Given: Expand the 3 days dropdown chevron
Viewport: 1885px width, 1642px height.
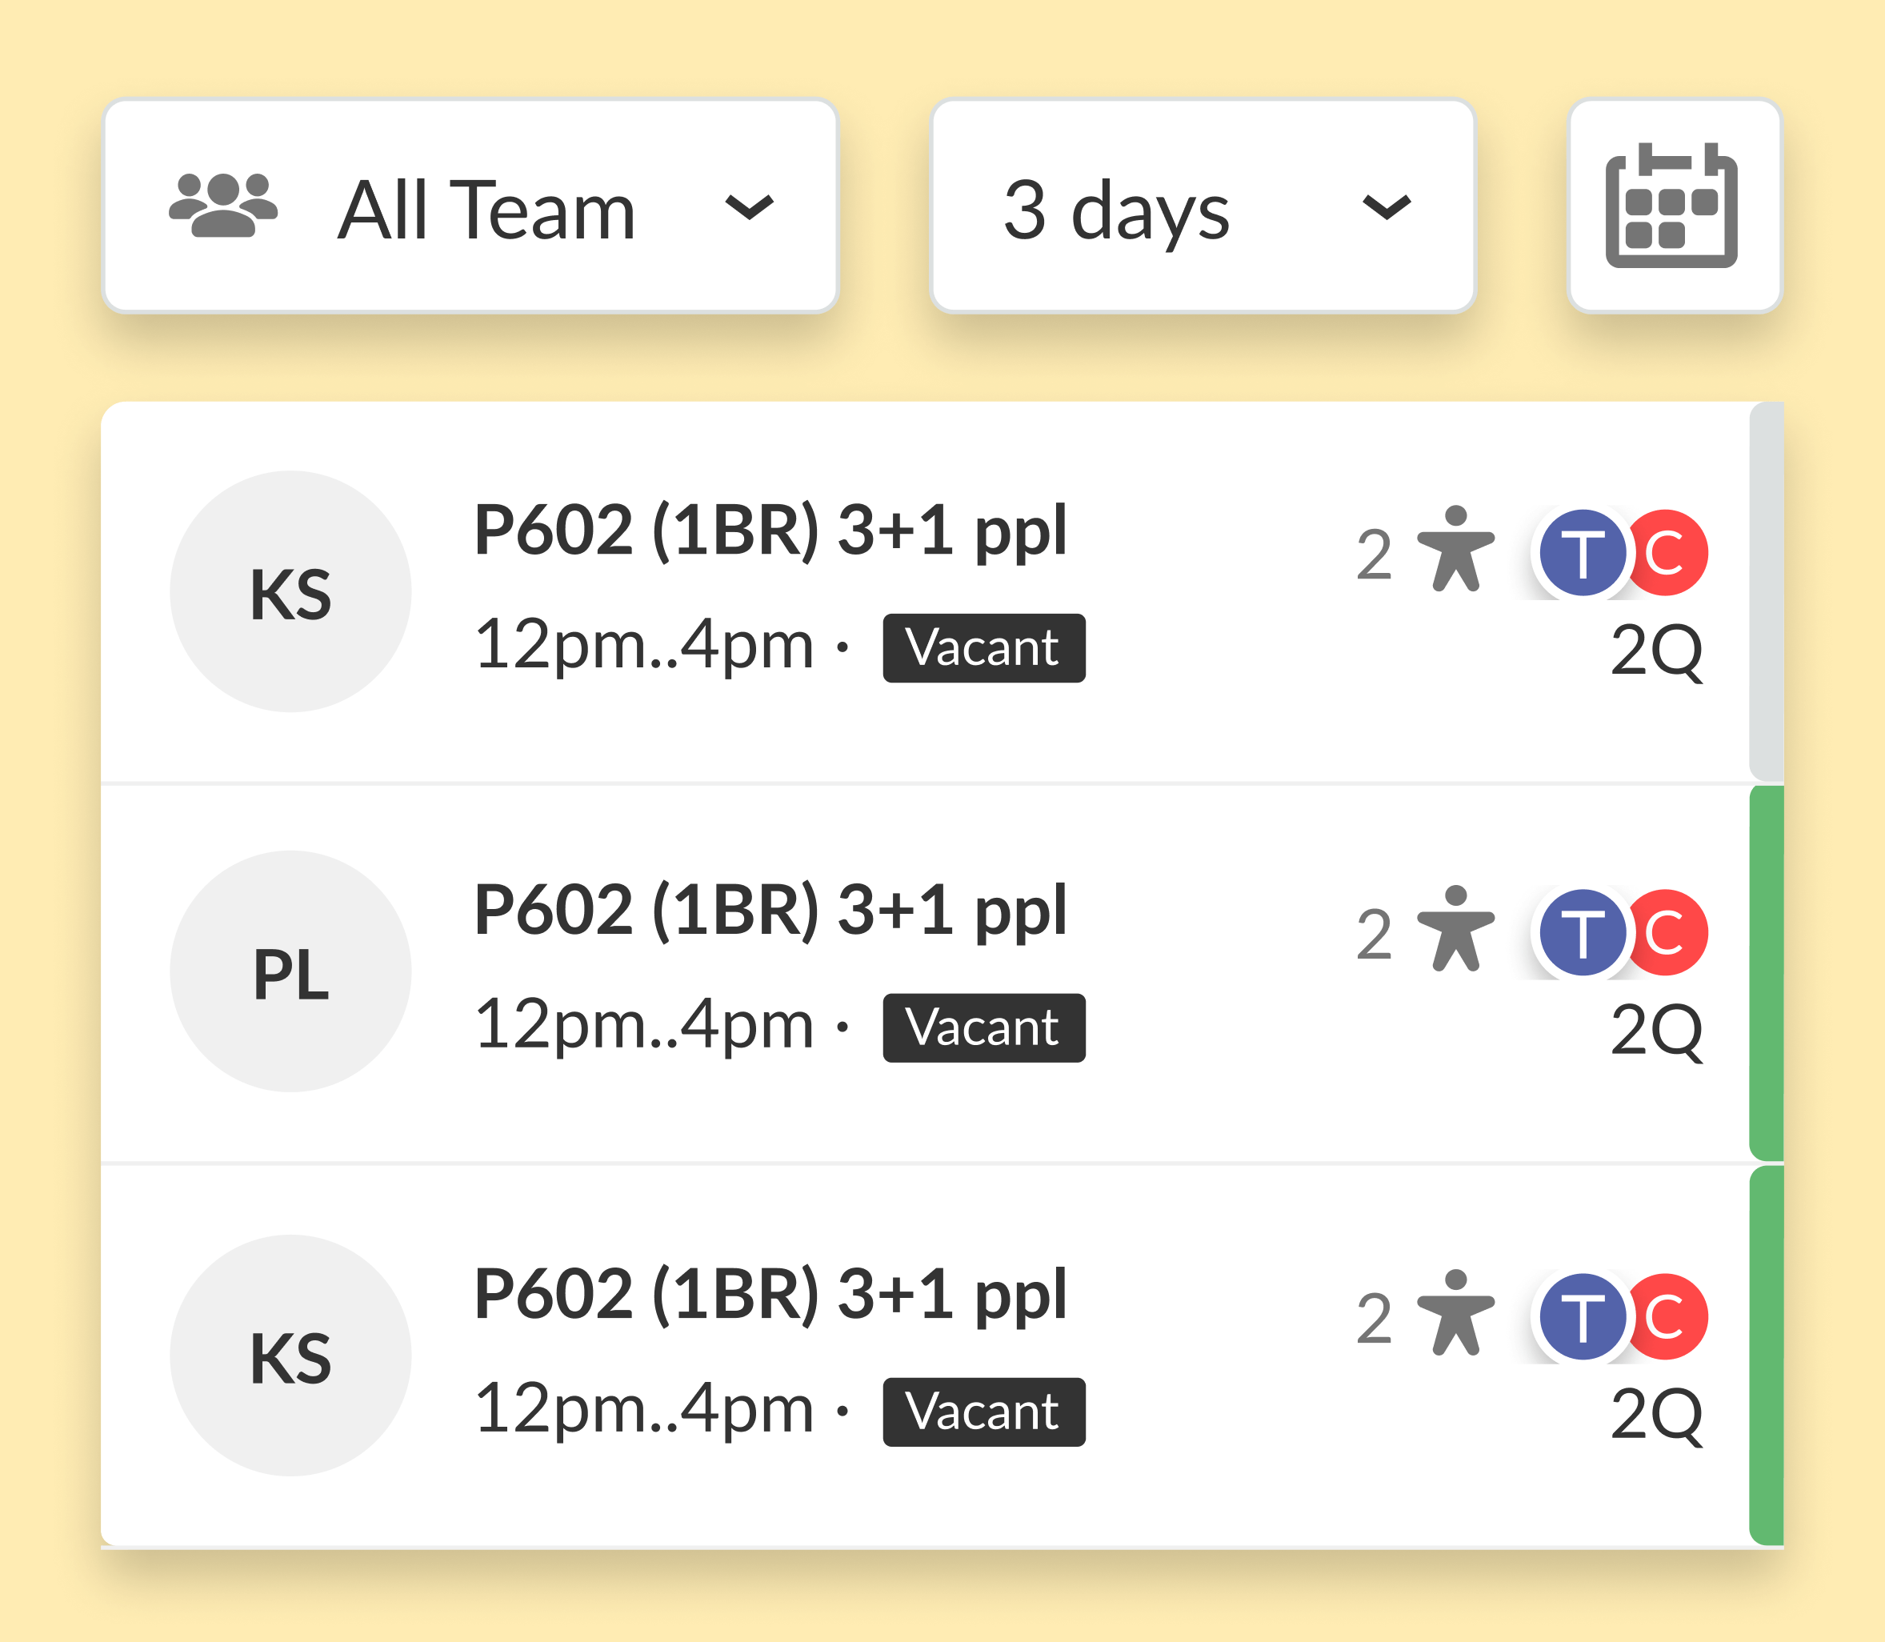Looking at the screenshot, I should [x=1387, y=208].
